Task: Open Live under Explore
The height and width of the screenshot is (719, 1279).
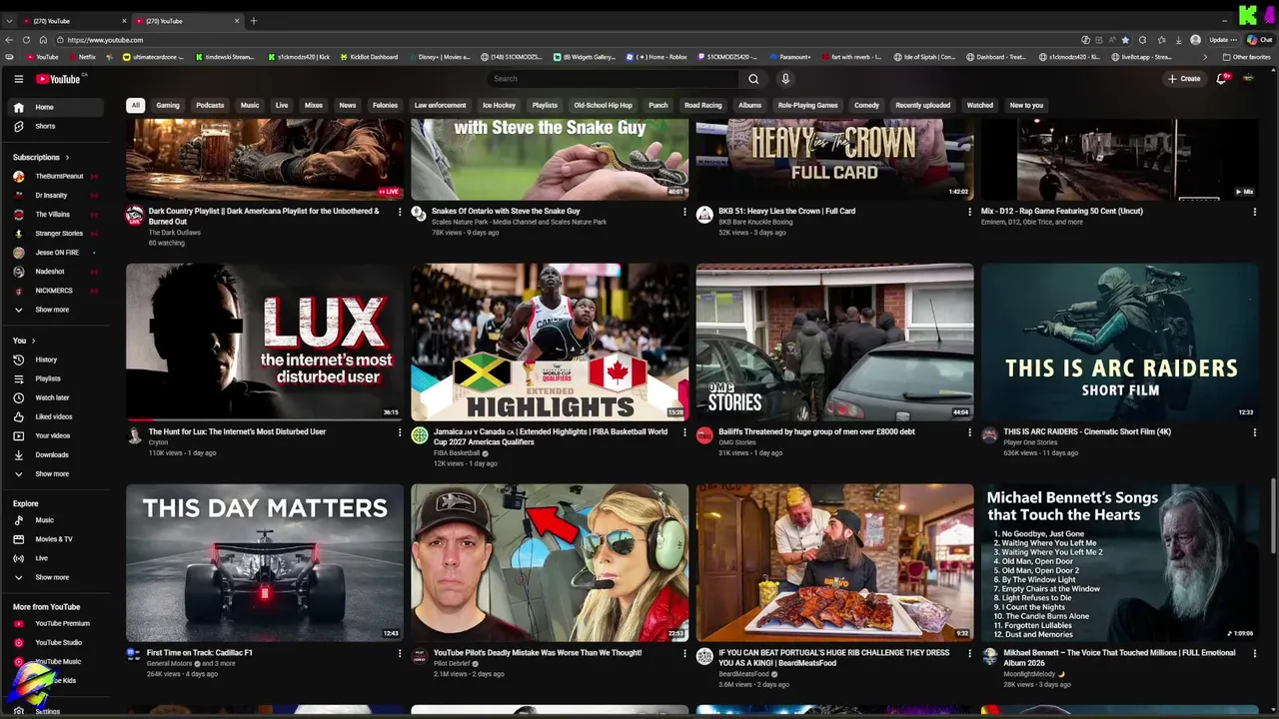Action: click(x=56, y=558)
